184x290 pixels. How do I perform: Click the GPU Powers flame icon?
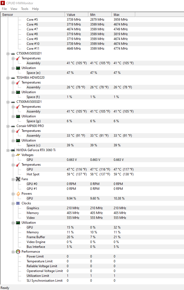click(x=18, y=194)
